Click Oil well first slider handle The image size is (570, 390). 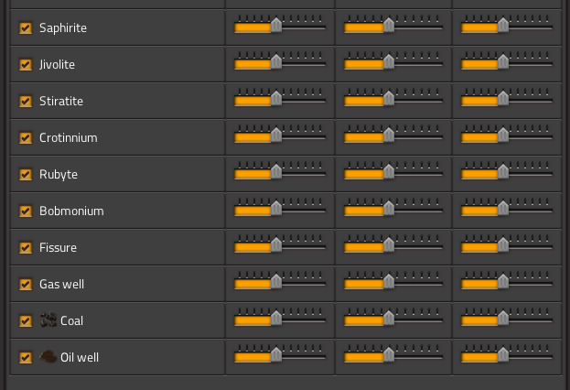point(276,354)
